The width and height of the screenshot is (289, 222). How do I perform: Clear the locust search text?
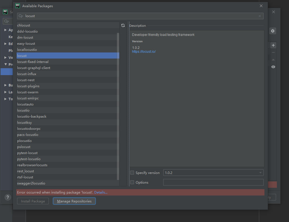pos(260,16)
